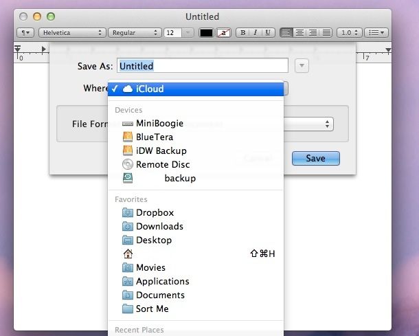419x336 pixels.
Task: Align text left
Action: [286, 32]
